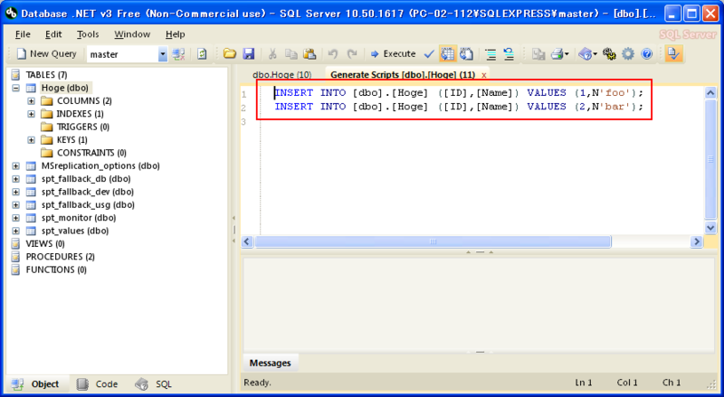This screenshot has height=397, width=724.
Task: Select the TRIGGERS (0) folder
Action: click(x=75, y=127)
